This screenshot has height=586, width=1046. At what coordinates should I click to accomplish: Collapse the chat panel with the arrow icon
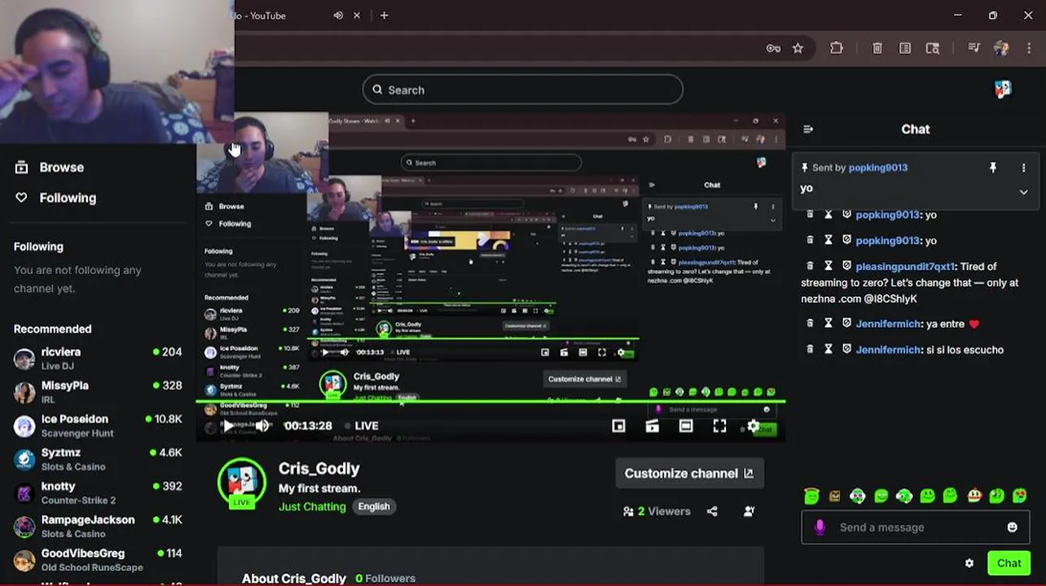pyautogui.click(x=808, y=129)
